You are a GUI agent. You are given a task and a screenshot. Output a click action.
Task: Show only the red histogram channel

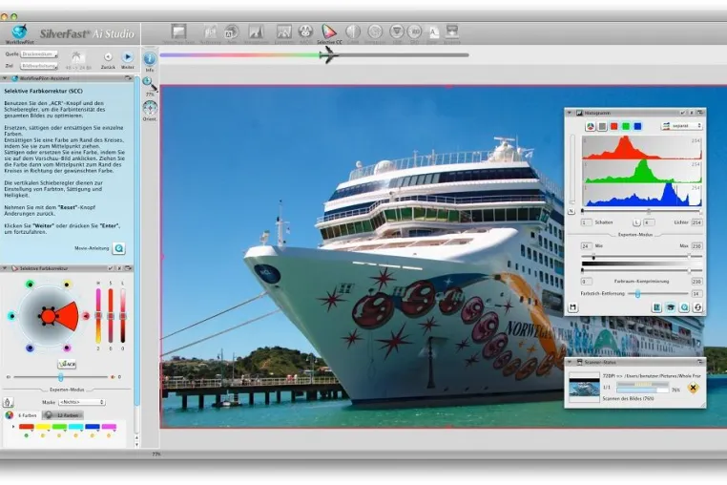pos(613,126)
